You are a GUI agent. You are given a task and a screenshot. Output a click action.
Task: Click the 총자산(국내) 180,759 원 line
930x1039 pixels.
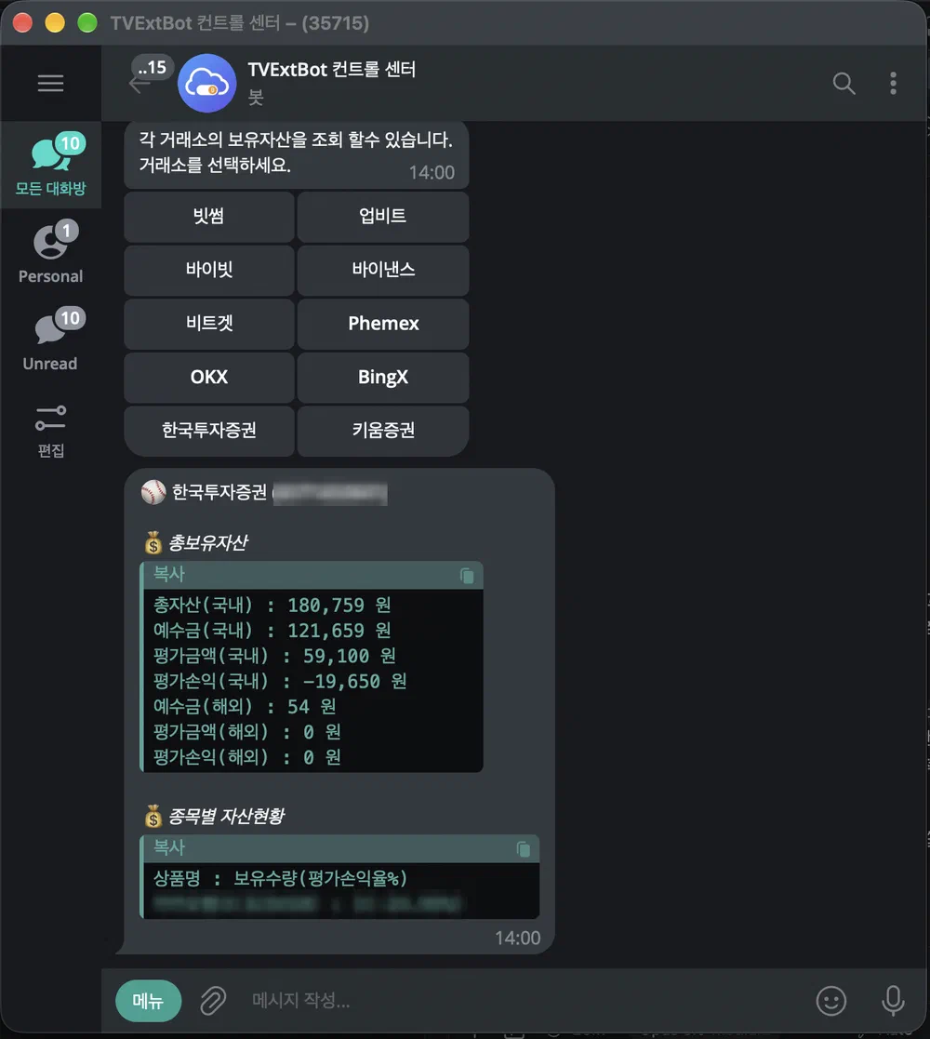coord(272,605)
